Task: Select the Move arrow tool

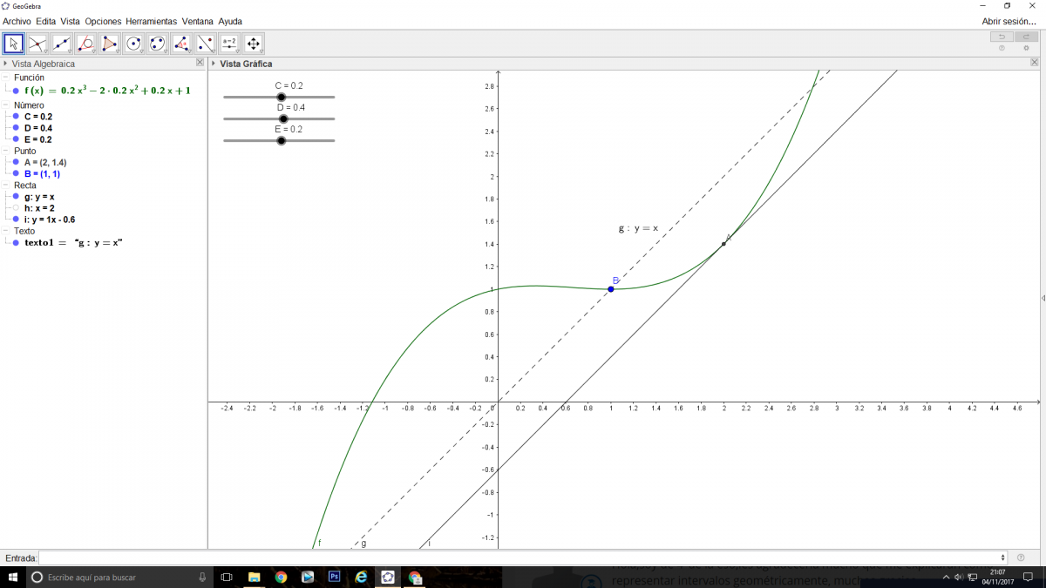Action: click(14, 43)
